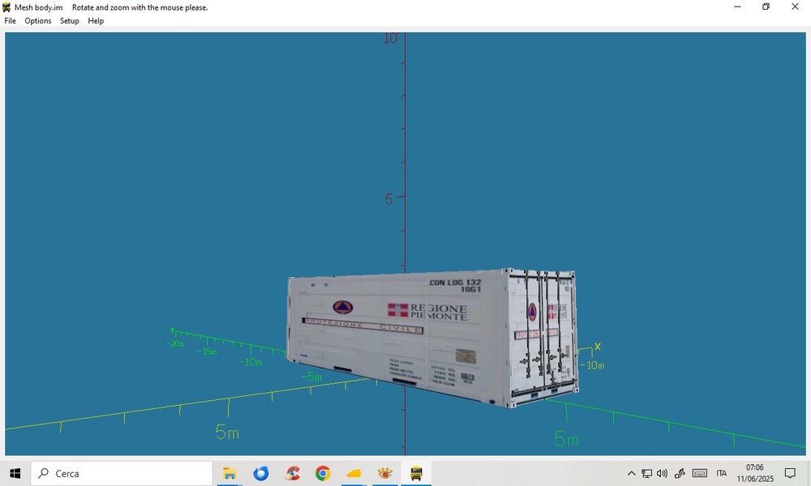
Task: Click the yellow '5m' label on left axis
Action: click(x=227, y=432)
